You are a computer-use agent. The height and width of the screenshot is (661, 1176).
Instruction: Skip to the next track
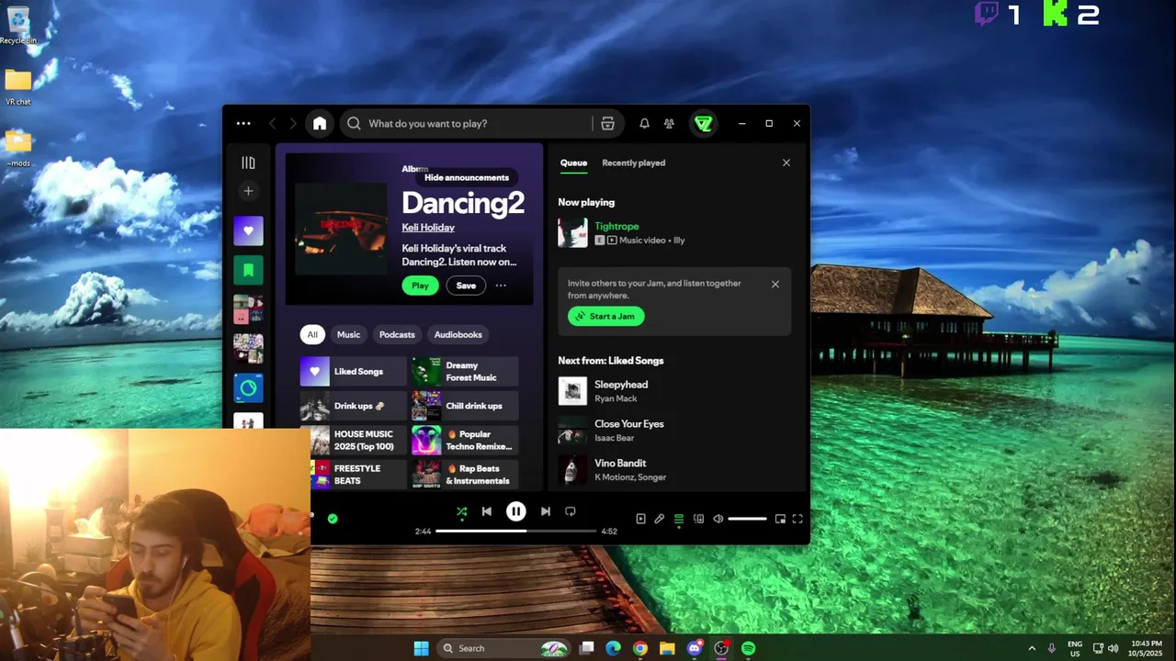tap(545, 511)
